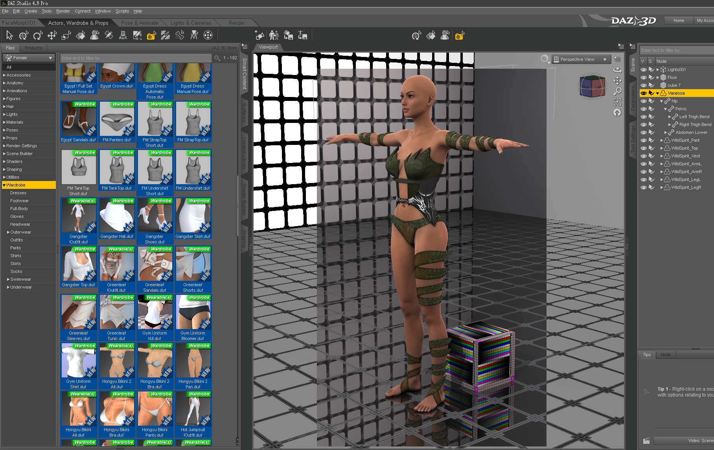The height and width of the screenshot is (450, 714).
Task: Toggle the AUX viewport tool
Action: [x=123, y=36]
